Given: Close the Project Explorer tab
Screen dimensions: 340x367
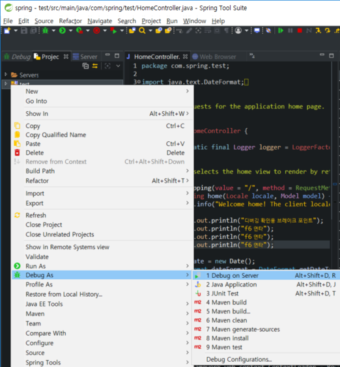Looking at the screenshot, I should coord(66,57).
